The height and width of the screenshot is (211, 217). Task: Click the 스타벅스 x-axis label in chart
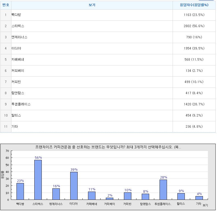pos(38,204)
